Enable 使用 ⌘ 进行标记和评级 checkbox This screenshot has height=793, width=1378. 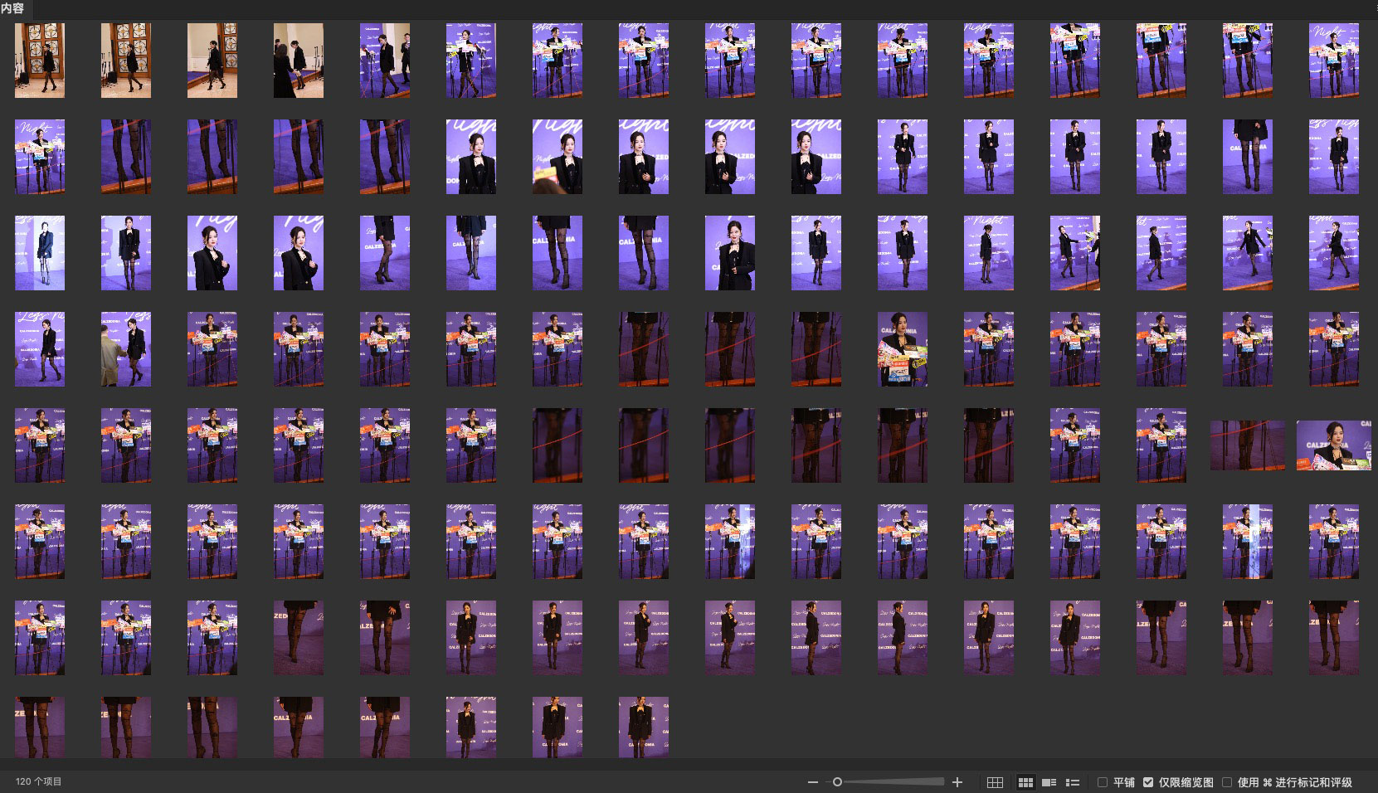pyautogui.click(x=1227, y=782)
